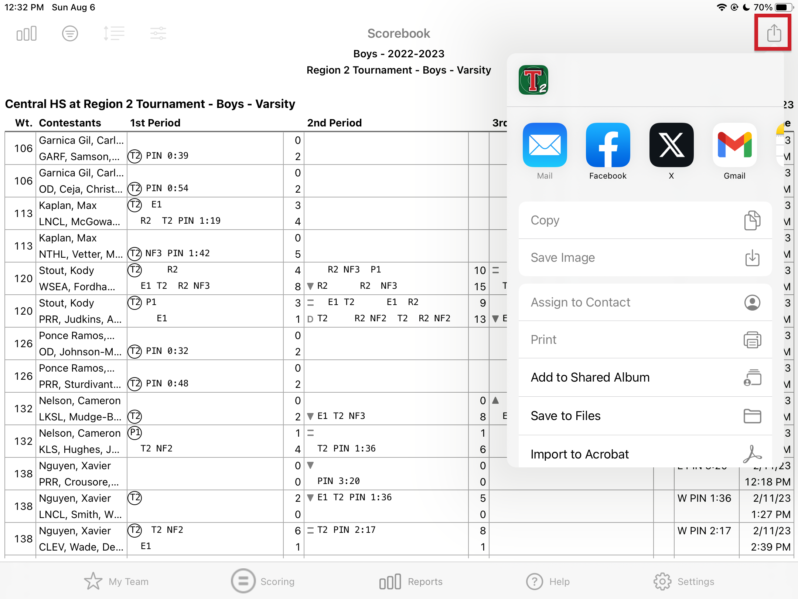Tap the Copy action row
Viewport: 798px width, 599px height.
pyautogui.click(x=645, y=220)
